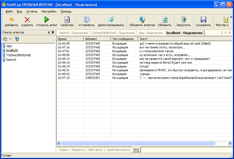Sort by Абонент column header

click(97, 39)
